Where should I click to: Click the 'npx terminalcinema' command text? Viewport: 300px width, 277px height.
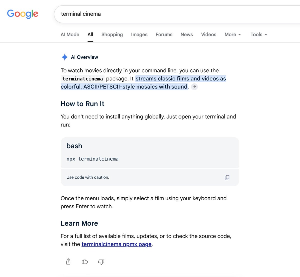92,159
